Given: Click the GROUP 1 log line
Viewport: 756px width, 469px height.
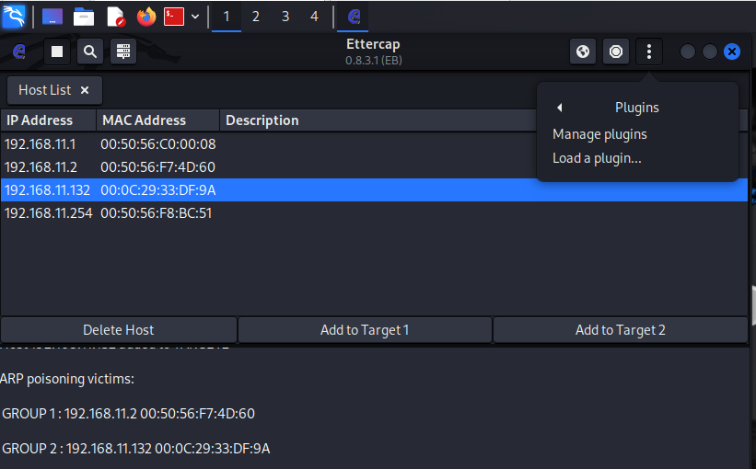Looking at the screenshot, I should pyautogui.click(x=128, y=414).
